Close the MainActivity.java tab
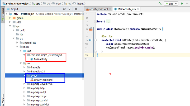The height and width of the screenshot is (106, 190). tap(138, 9)
